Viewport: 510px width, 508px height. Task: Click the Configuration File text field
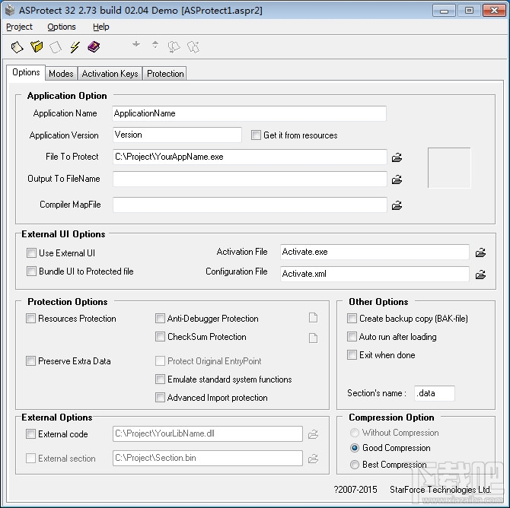pyautogui.click(x=375, y=274)
